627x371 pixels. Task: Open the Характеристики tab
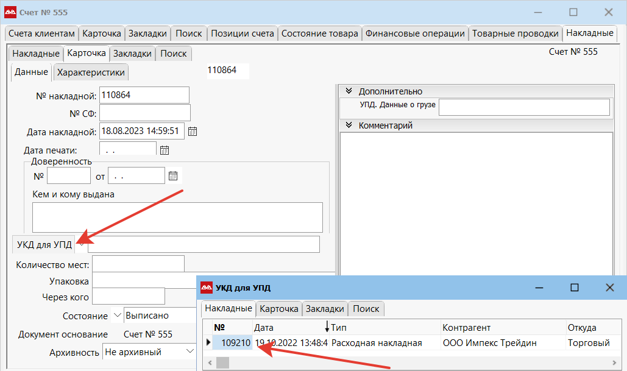(x=91, y=72)
